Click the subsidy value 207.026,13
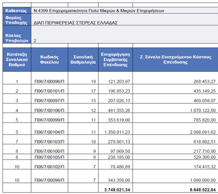218x194 pixels. click(119, 101)
